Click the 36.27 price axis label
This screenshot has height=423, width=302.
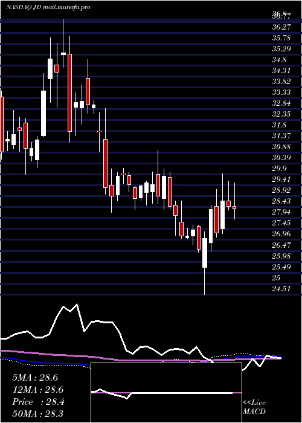pos(281,27)
